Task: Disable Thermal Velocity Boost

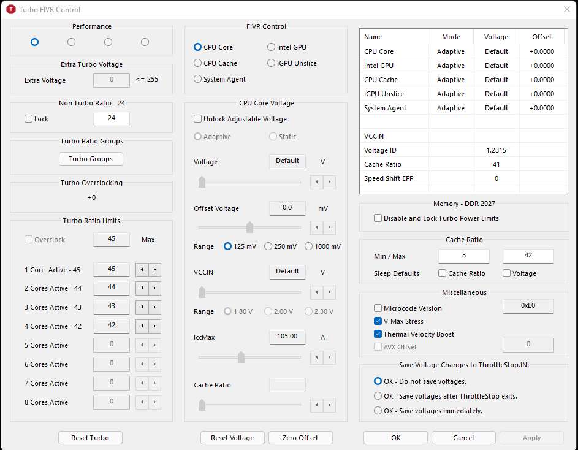Action: (x=378, y=334)
